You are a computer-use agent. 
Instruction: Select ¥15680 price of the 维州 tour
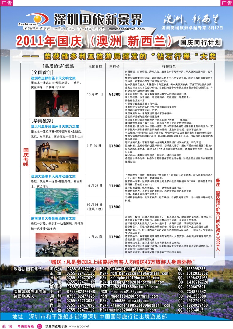pyautogui.click(x=114, y=146)
